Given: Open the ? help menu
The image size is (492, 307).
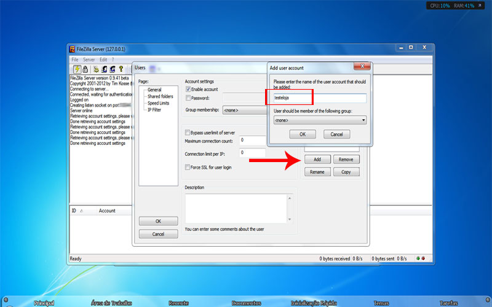Looking at the screenshot, I should click(x=113, y=60).
